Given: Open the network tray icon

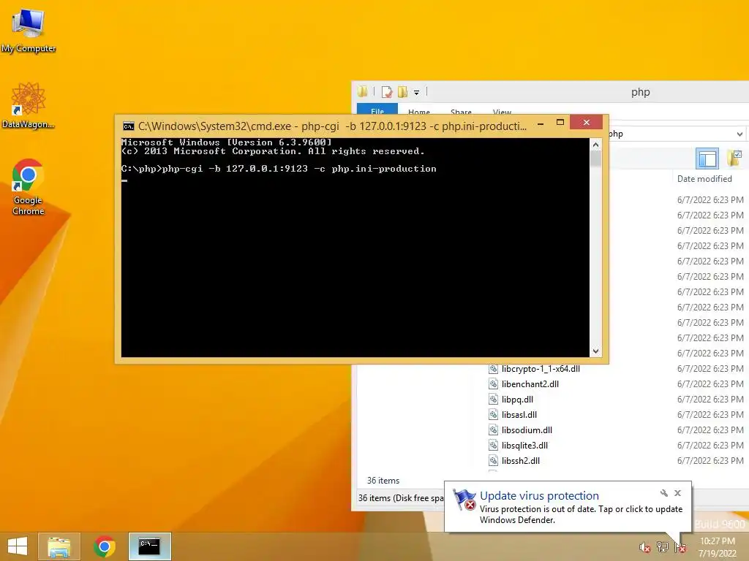Looking at the screenshot, I should click(662, 547).
